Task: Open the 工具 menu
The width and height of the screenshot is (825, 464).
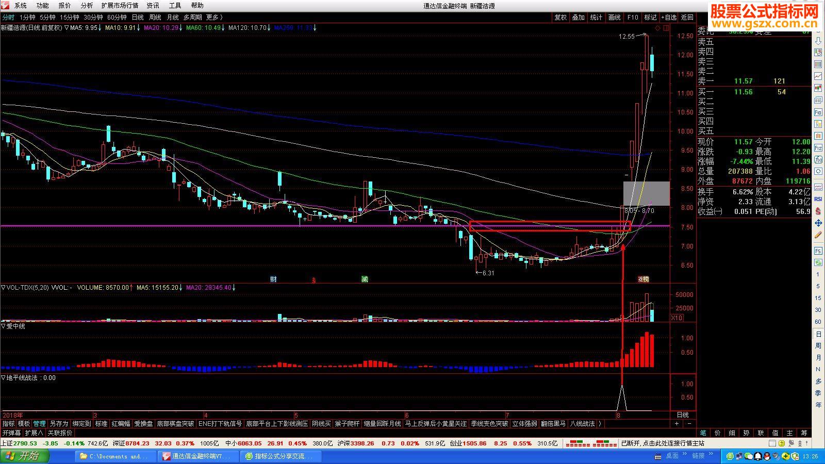Action: [175, 6]
